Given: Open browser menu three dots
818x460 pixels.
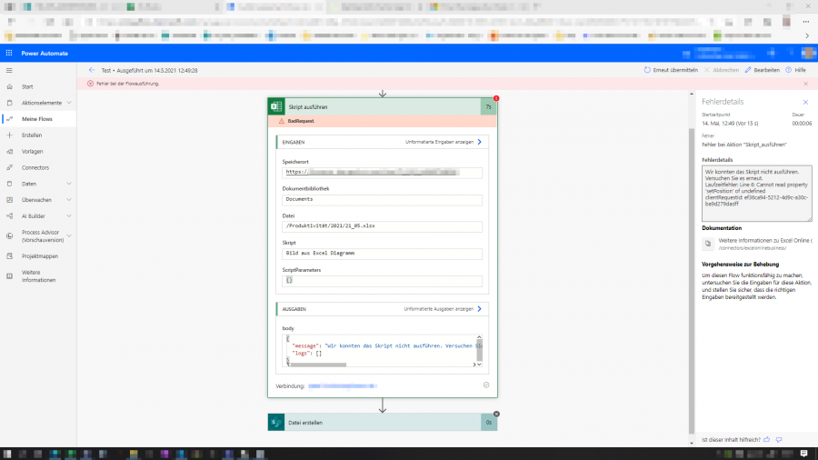Looking at the screenshot, I should point(806,22).
